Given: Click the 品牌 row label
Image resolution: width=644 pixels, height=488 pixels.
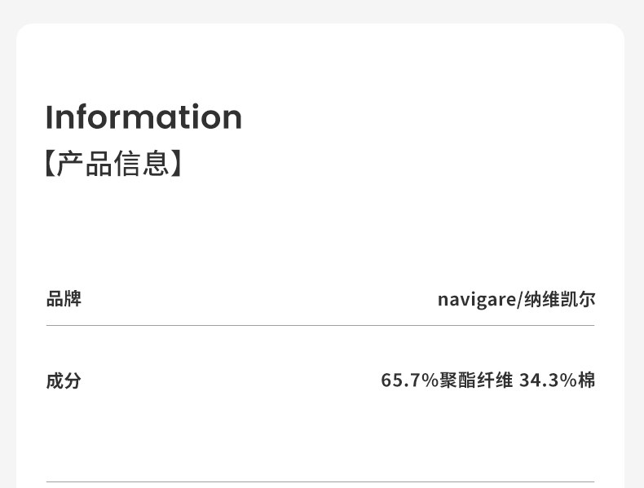Looking at the screenshot, I should click(64, 299).
